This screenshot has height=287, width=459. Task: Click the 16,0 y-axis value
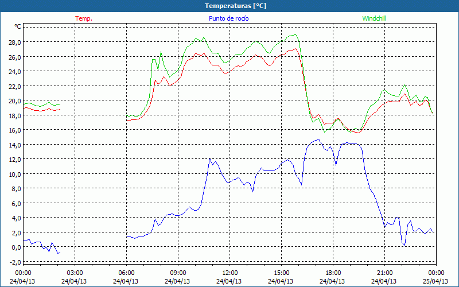click(15, 130)
